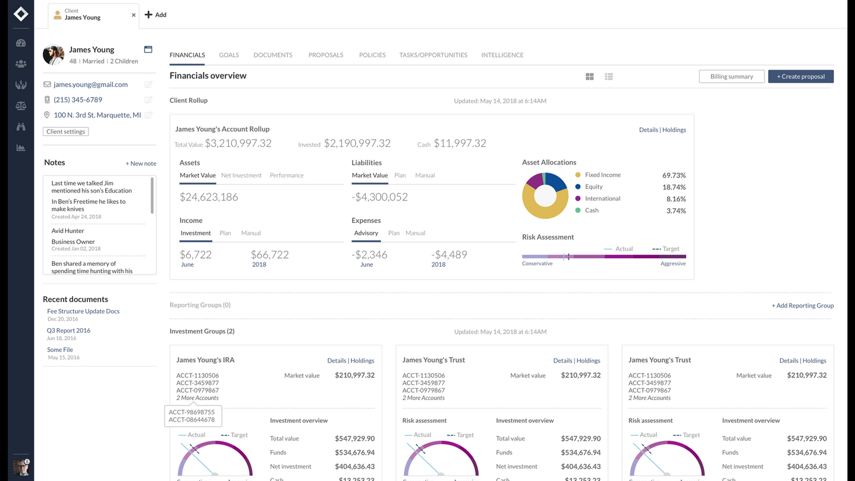Open the Fee Structure Update Docs link
This screenshot has height=481, width=855.
point(83,311)
